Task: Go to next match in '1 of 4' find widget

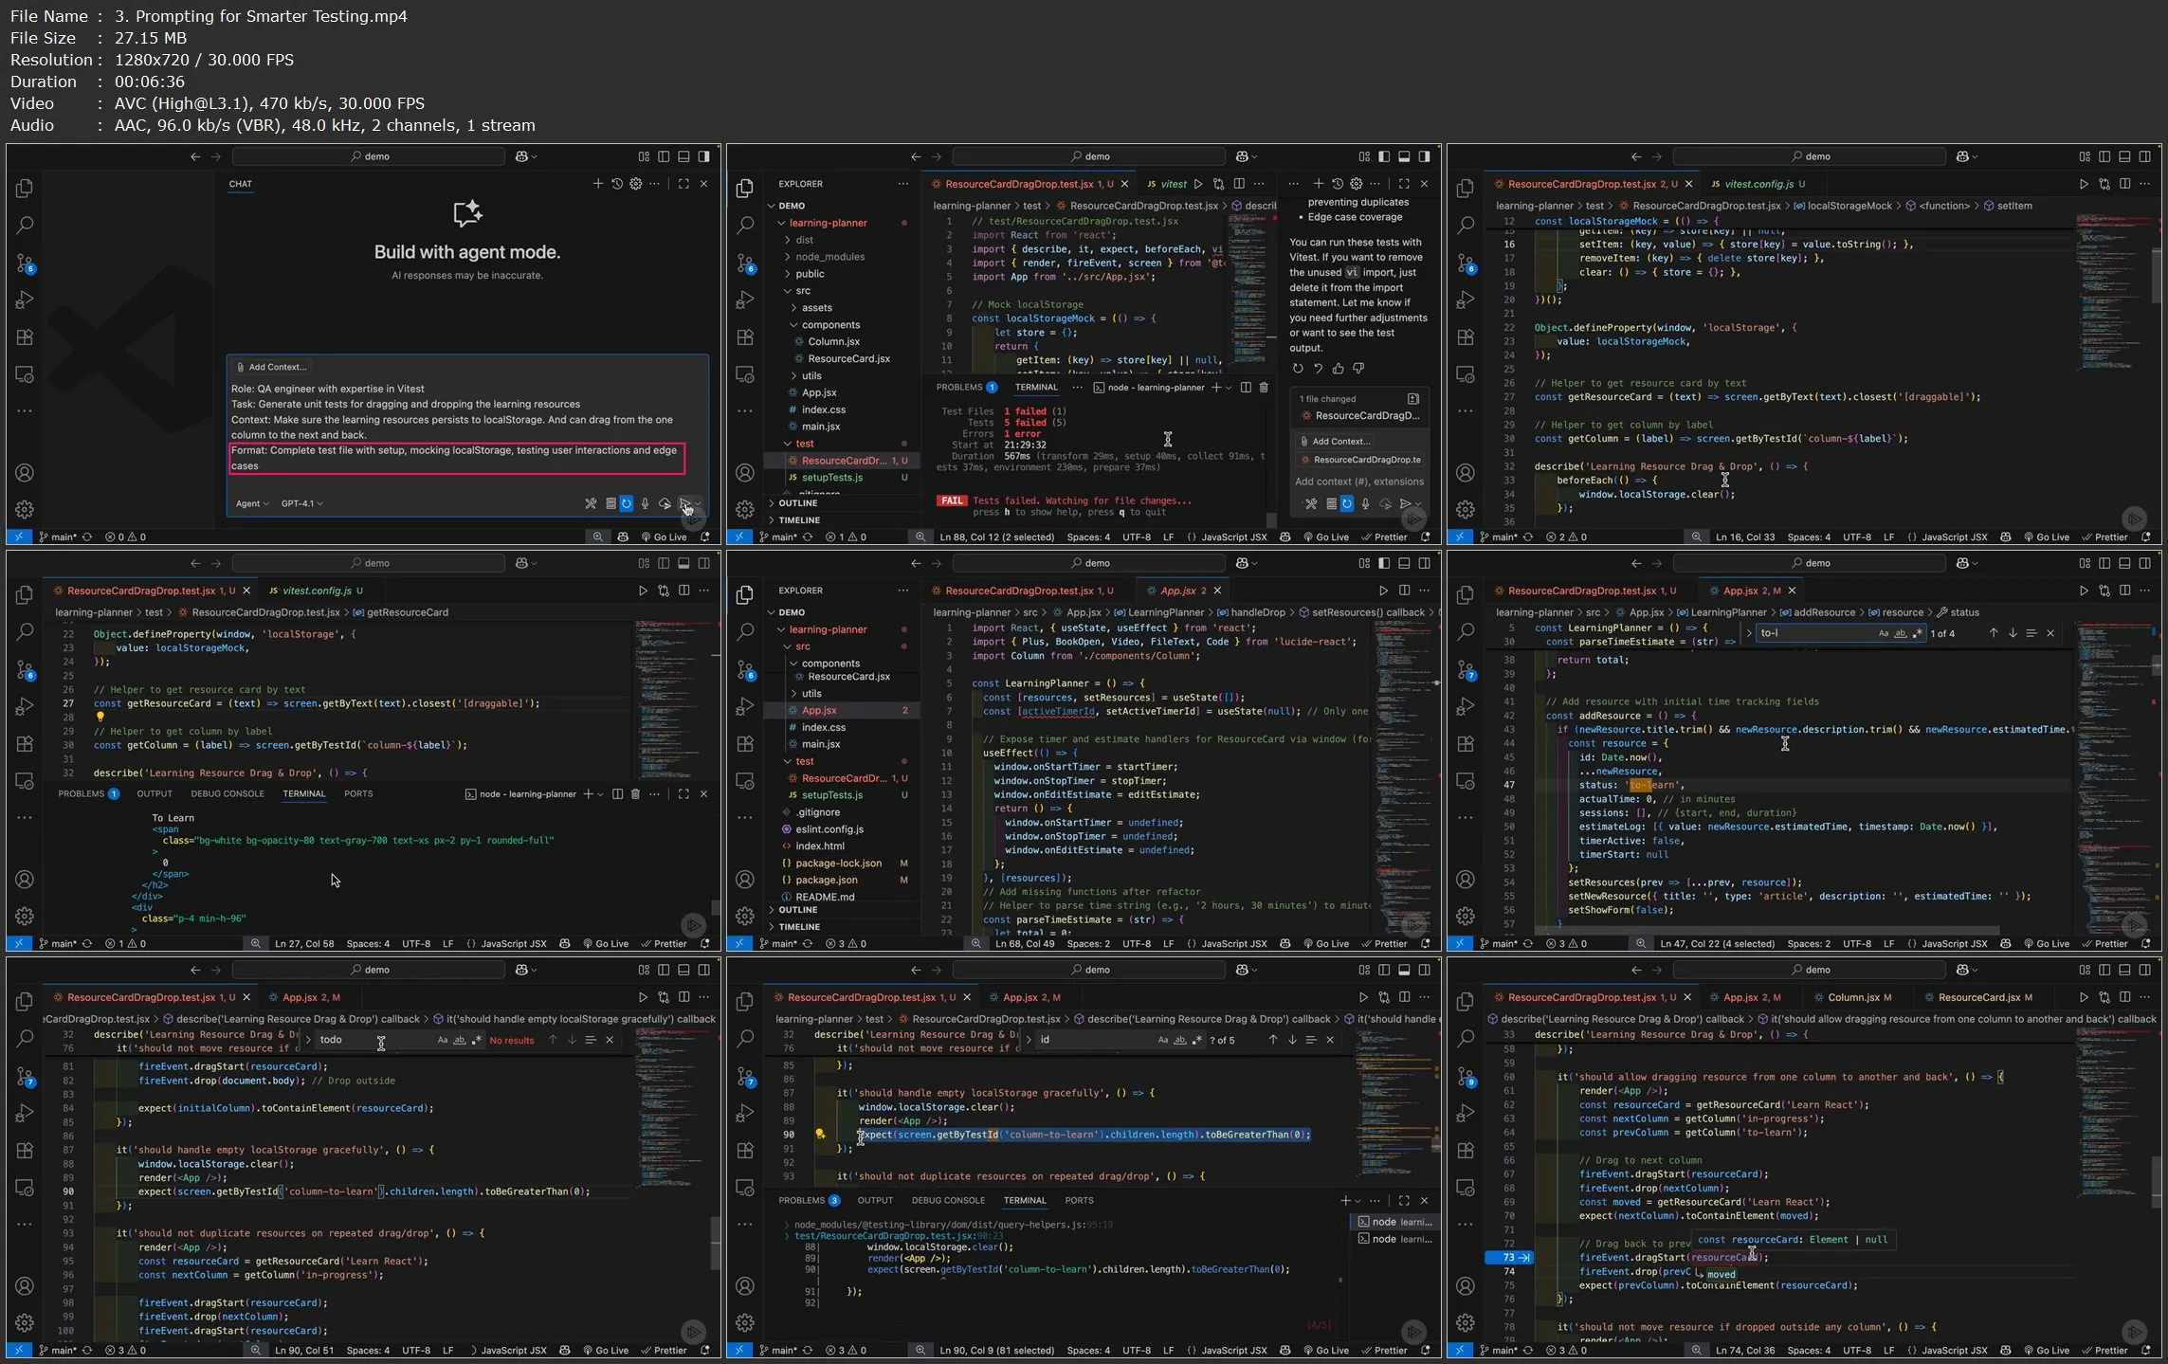Action: [x=2012, y=633]
